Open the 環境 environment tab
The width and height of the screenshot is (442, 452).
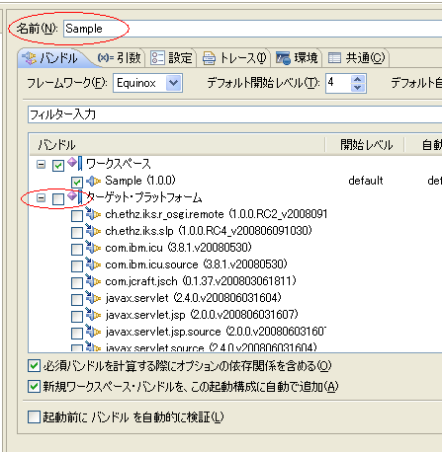pos(297,58)
